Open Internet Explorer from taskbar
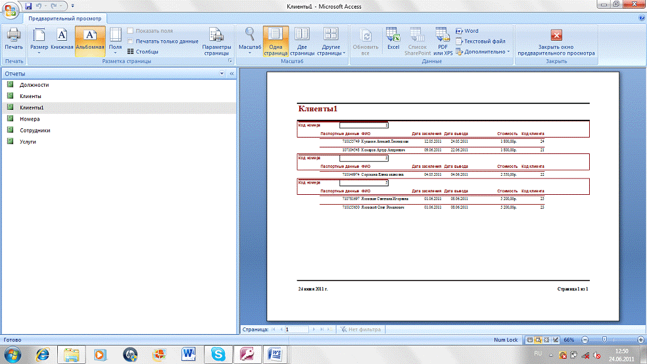The height and width of the screenshot is (364, 647). point(43,355)
